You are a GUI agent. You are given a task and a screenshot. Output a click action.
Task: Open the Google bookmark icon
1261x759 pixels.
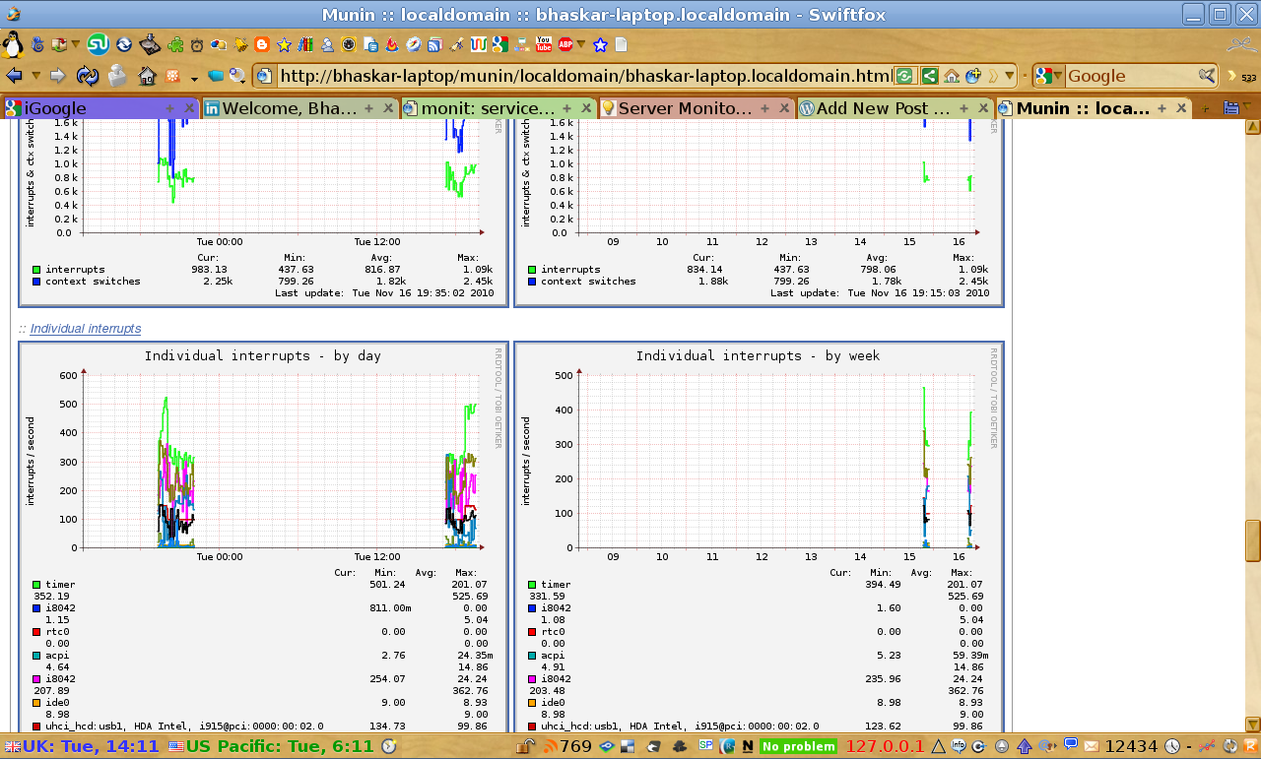click(499, 44)
